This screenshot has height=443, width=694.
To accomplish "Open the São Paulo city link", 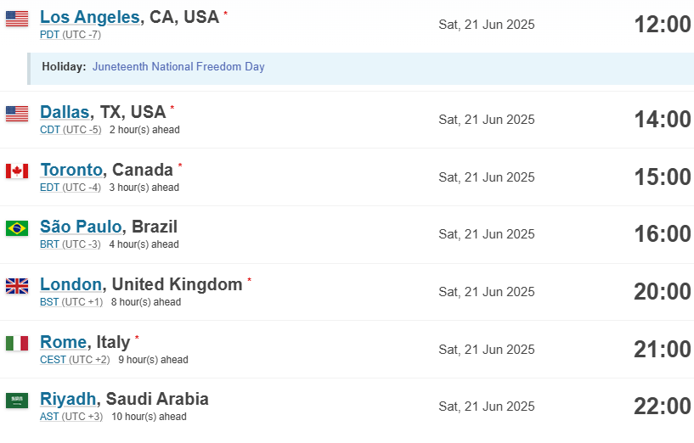I will point(81,227).
